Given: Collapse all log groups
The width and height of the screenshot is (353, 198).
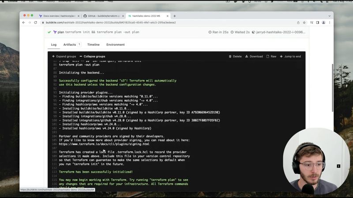Looking at the screenshot, I should point(92,56).
